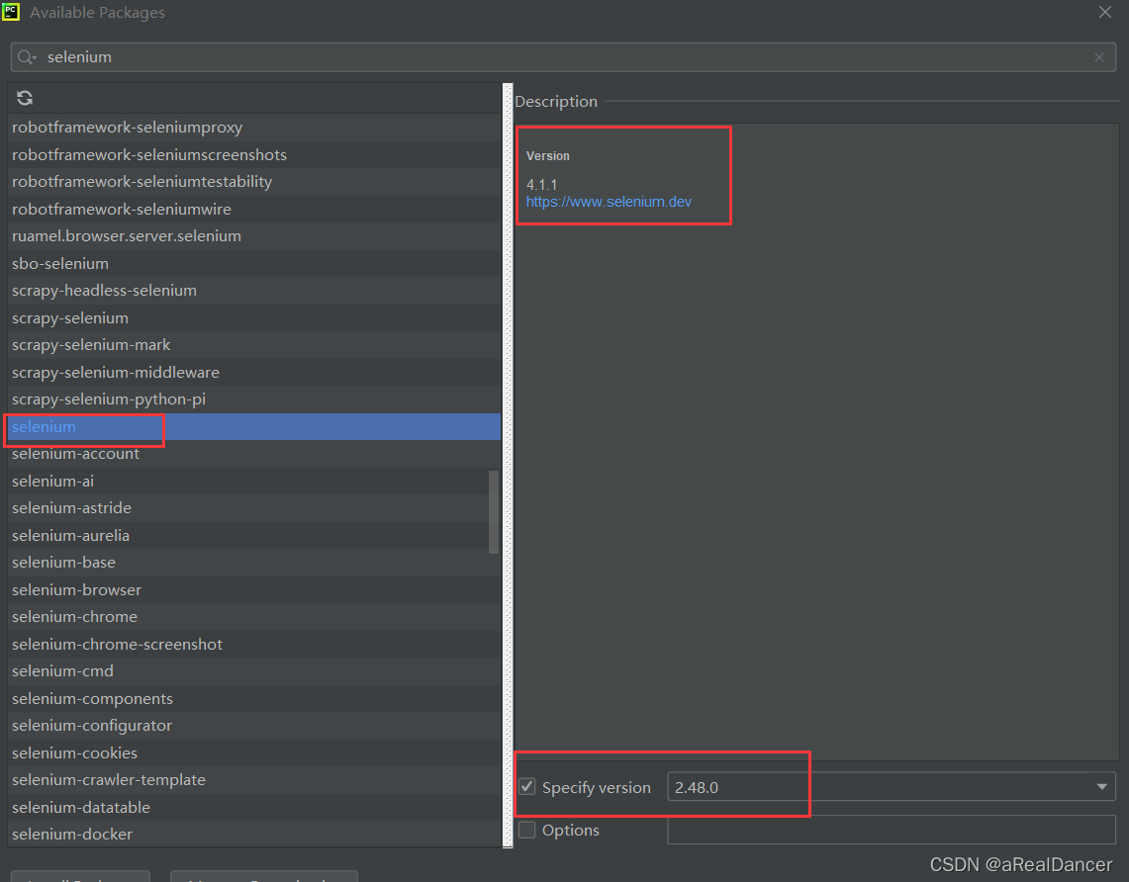1129x882 pixels.
Task: Enable the Options checkbox
Action: [527, 830]
